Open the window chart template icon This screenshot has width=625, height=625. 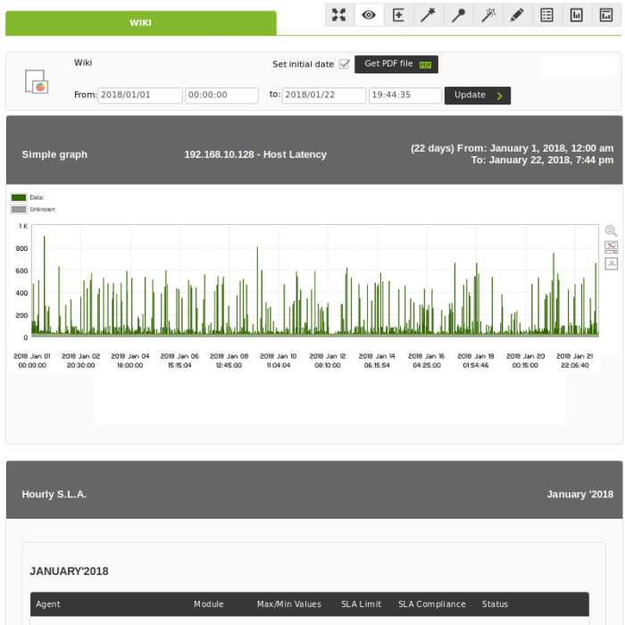(606, 15)
